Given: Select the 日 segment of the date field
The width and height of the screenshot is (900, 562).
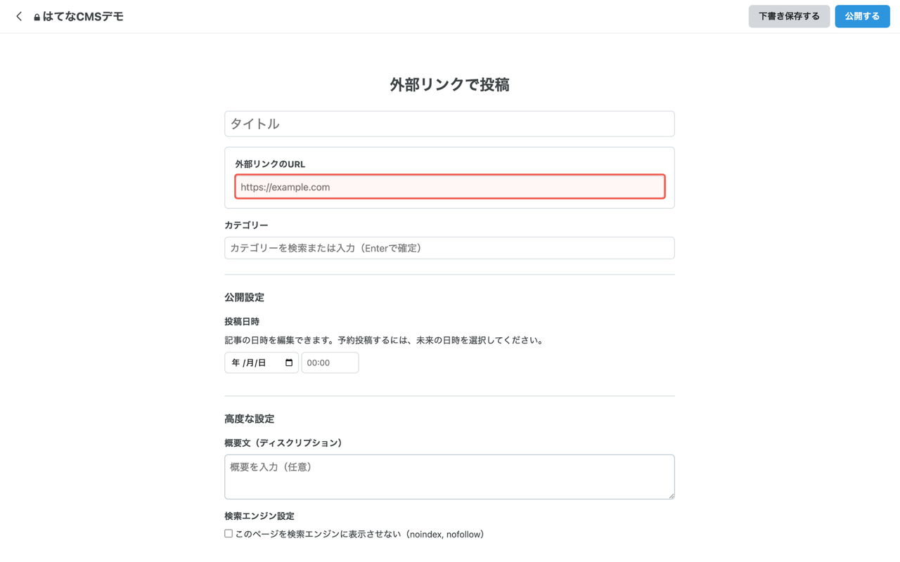Looking at the screenshot, I should 262,362.
